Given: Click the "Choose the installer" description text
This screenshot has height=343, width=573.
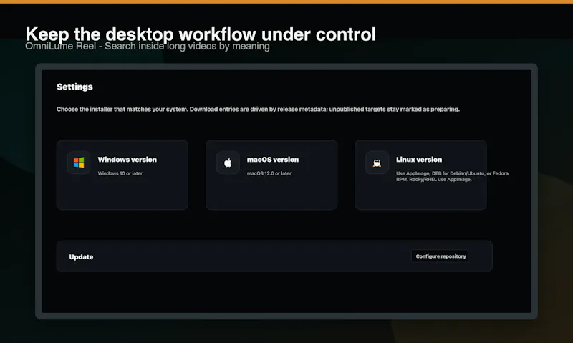Looking at the screenshot, I should [x=258, y=110].
